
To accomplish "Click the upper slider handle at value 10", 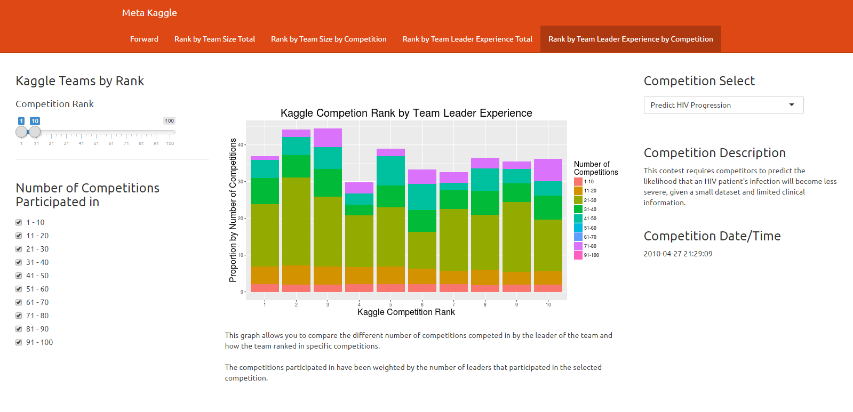I will tap(35, 132).
